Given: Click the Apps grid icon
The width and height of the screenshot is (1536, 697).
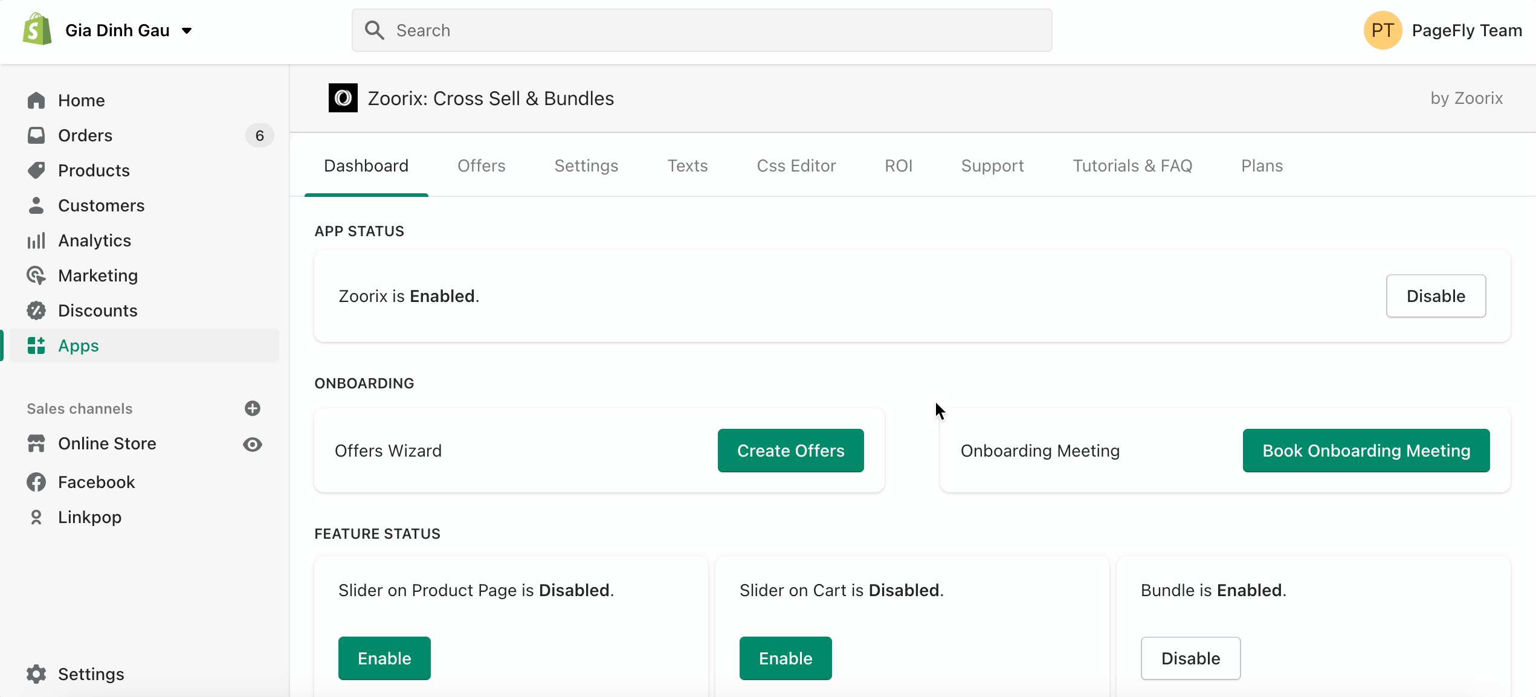Looking at the screenshot, I should point(36,345).
